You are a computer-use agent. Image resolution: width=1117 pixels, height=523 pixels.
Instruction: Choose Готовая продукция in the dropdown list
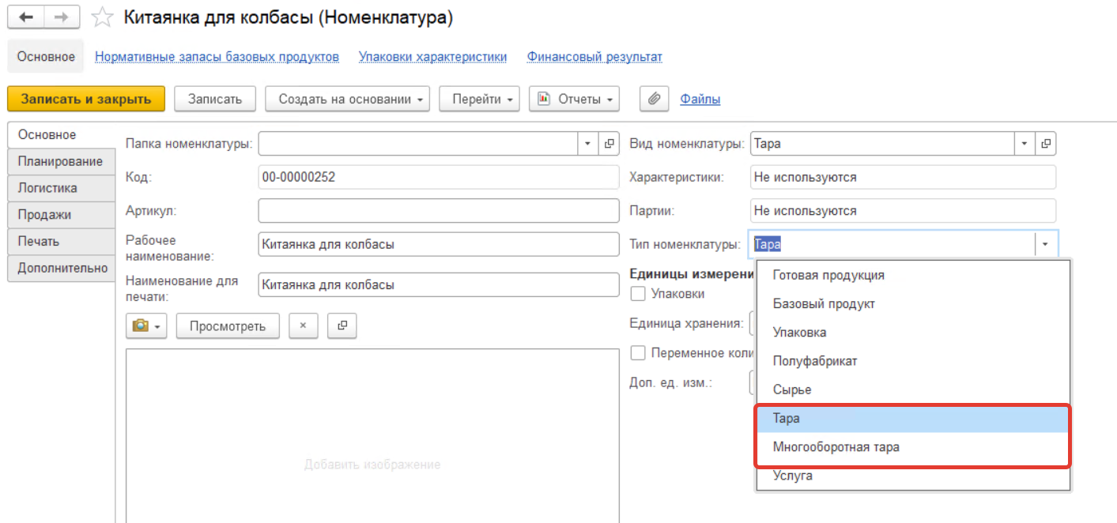pyautogui.click(x=828, y=275)
